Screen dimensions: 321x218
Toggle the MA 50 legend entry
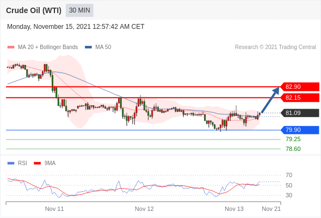coord(98,47)
